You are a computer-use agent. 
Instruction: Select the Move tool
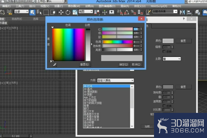(x=61, y=12)
